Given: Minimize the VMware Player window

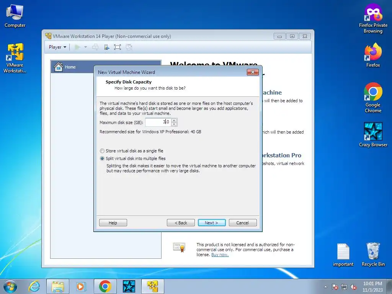Looking at the screenshot, I should click(x=279, y=36).
